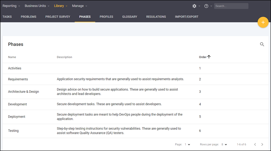This screenshot has height=151, width=271.
Task: Click the search magnifier in Phases panel
Action: (262, 44)
